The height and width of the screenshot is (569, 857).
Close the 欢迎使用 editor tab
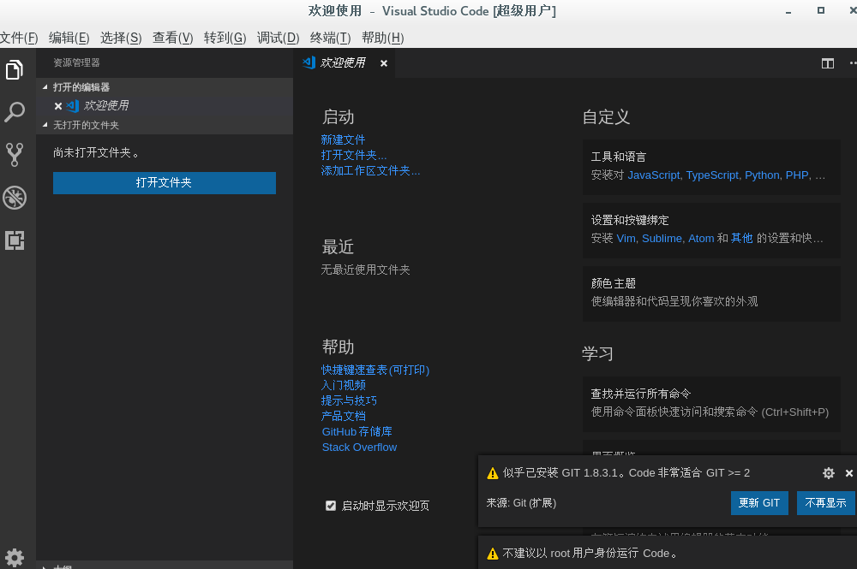tap(384, 63)
